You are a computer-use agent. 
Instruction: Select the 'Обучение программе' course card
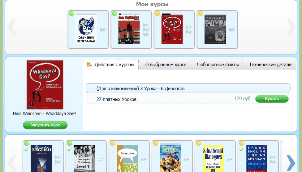tap(88, 30)
